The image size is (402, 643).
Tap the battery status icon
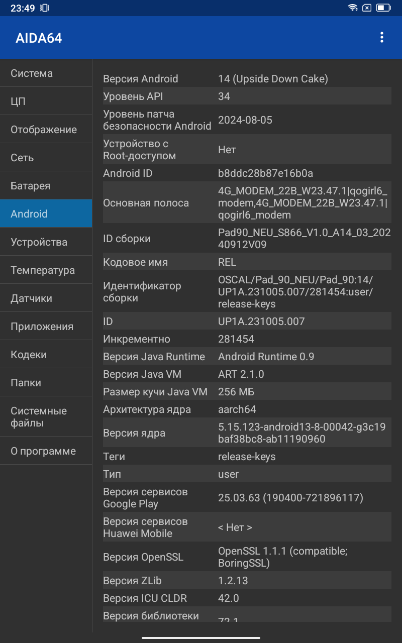(383, 8)
